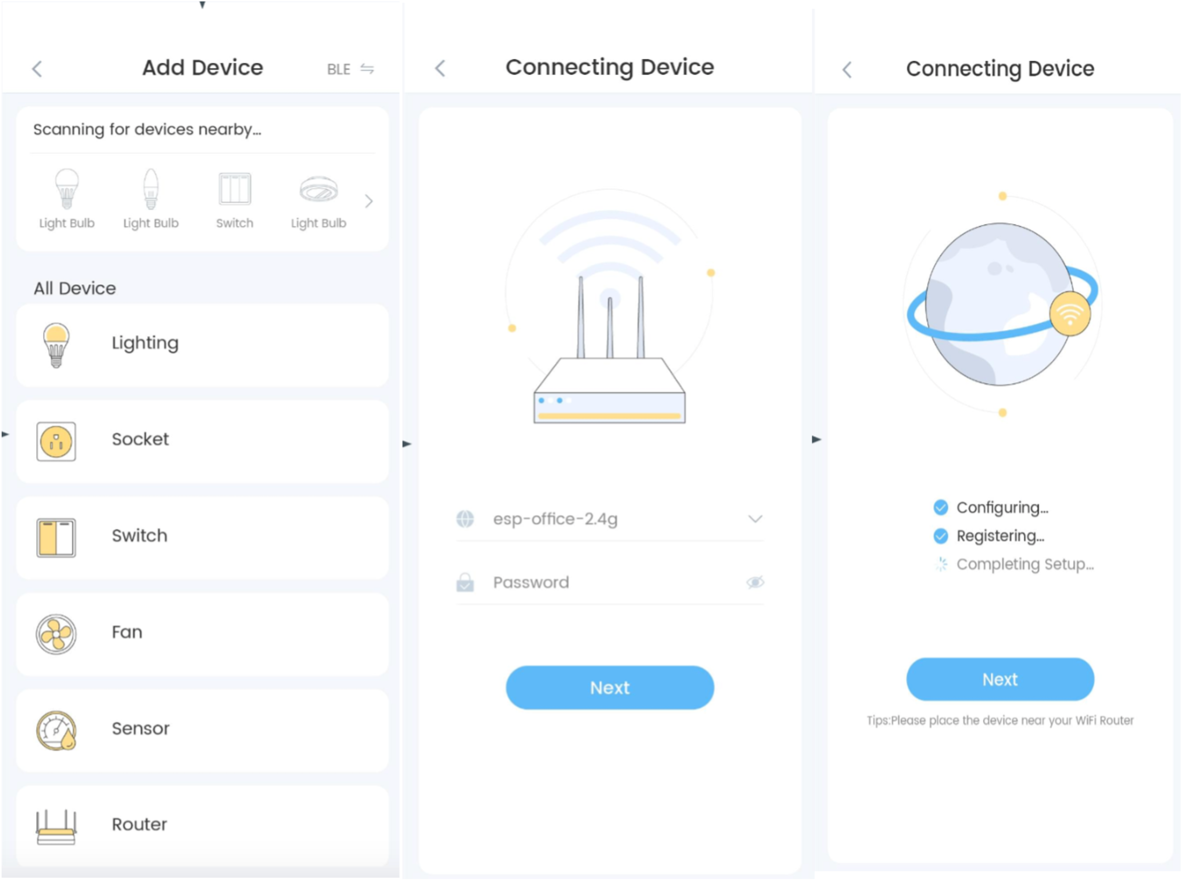Viewport: 1183px width, 882px height.
Task: Click Next on WiFi credentials screen
Action: [608, 687]
